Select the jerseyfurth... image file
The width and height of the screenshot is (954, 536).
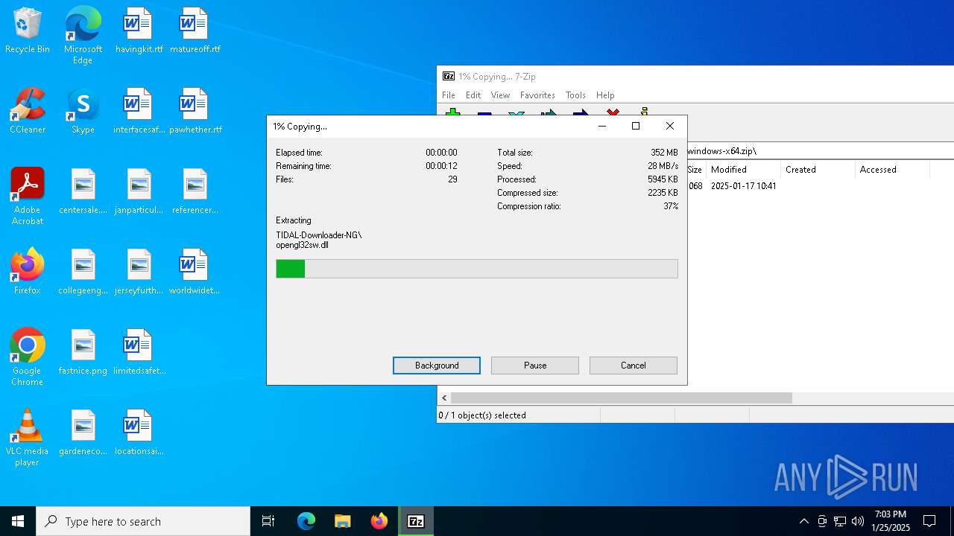tap(139, 272)
